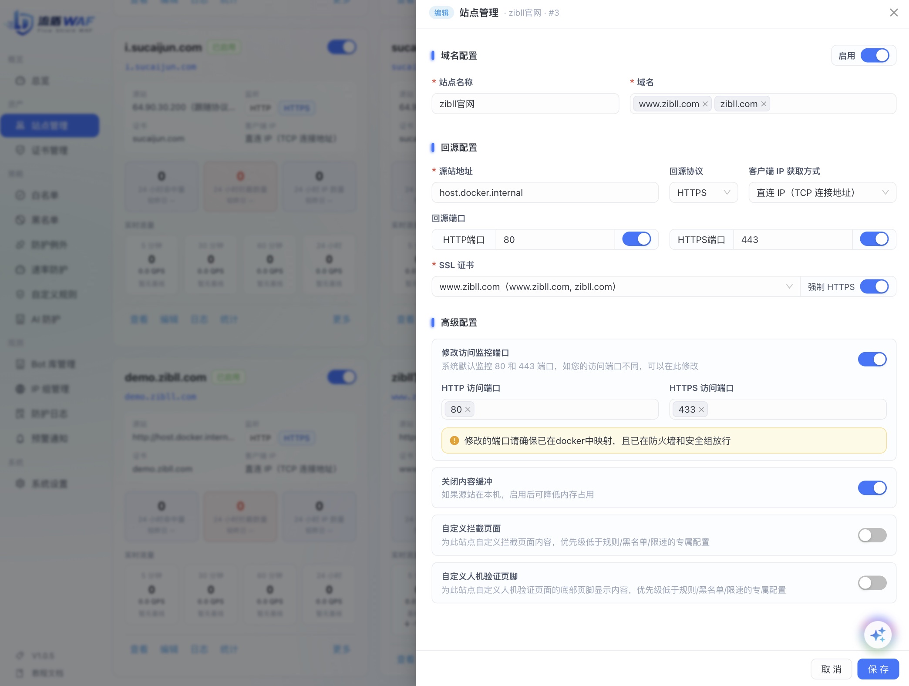Screen dimensions: 909x686
Task: Remove the 80 HTTP access port tag
Action: pyautogui.click(x=468, y=410)
